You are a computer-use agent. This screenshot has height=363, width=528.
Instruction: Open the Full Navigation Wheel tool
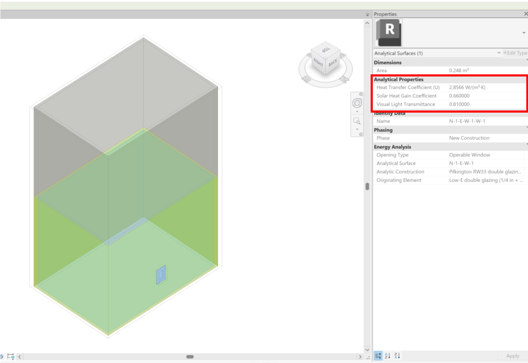357,103
